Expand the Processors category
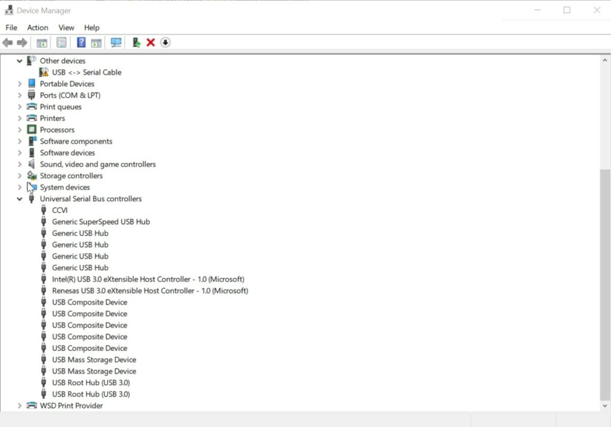The width and height of the screenshot is (611, 427). [20, 129]
